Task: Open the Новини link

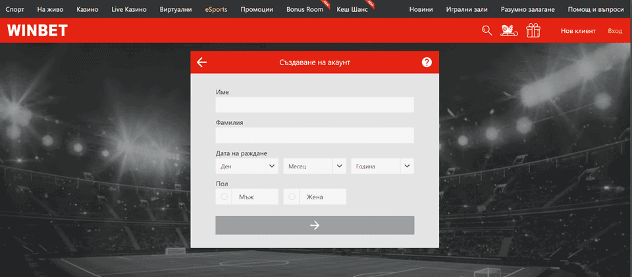Action: tap(421, 9)
